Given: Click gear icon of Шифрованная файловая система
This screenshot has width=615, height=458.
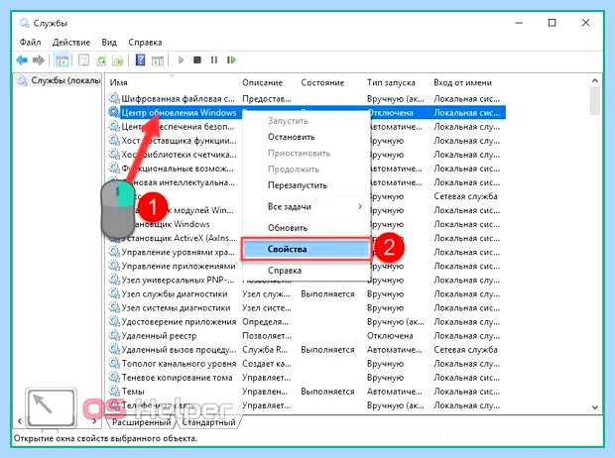Looking at the screenshot, I should coord(114,98).
